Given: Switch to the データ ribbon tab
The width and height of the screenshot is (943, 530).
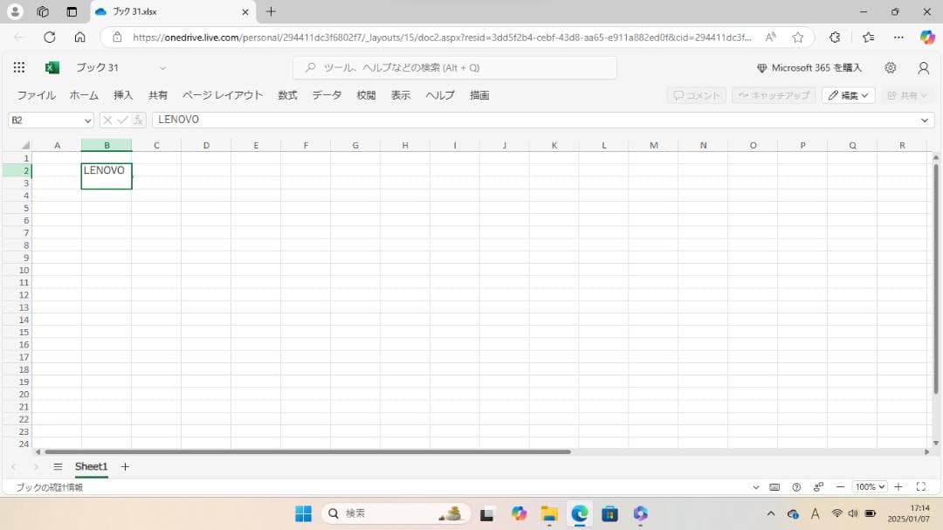Looking at the screenshot, I should [x=326, y=95].
